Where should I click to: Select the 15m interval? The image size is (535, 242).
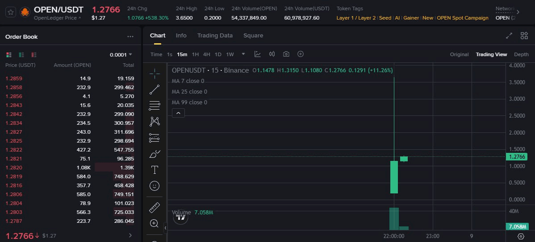182,54
